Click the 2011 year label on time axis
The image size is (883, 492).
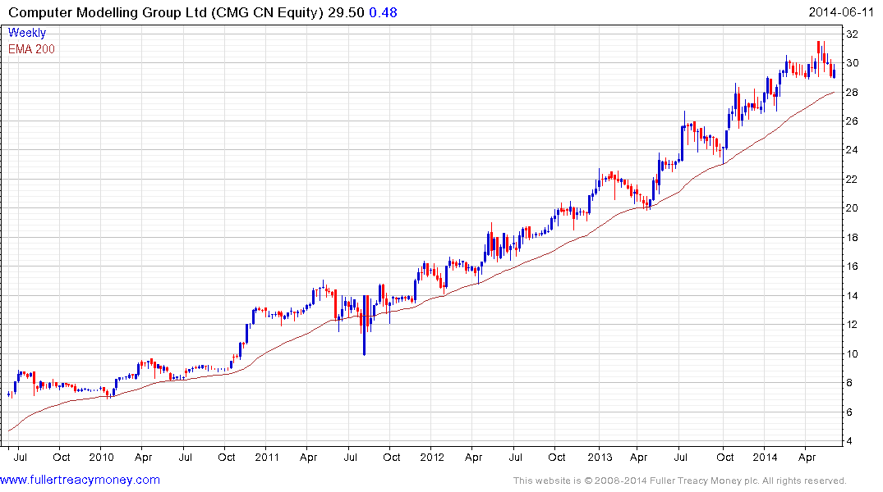[x=267, y=457]
